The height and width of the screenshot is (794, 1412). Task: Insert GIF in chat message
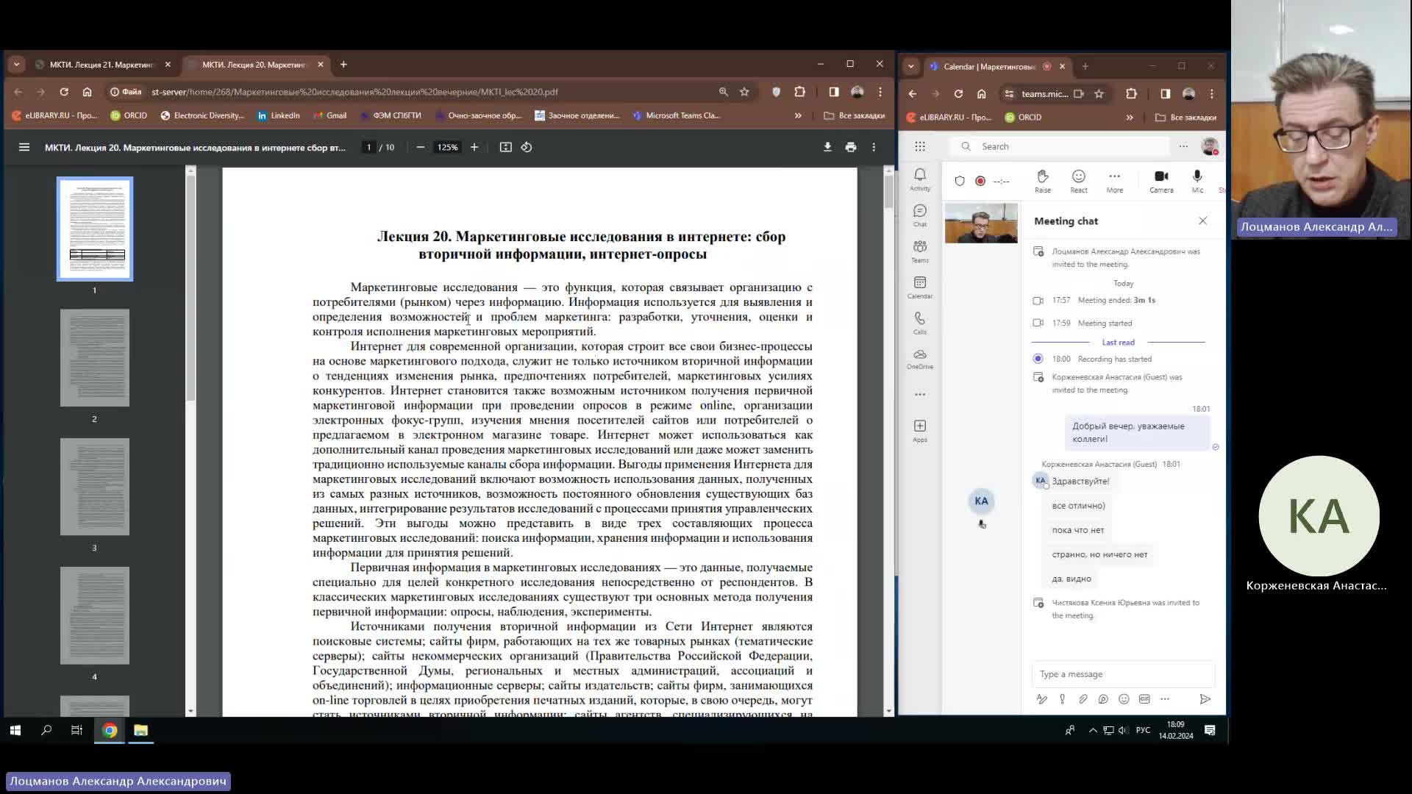(x=1144, y=699)
